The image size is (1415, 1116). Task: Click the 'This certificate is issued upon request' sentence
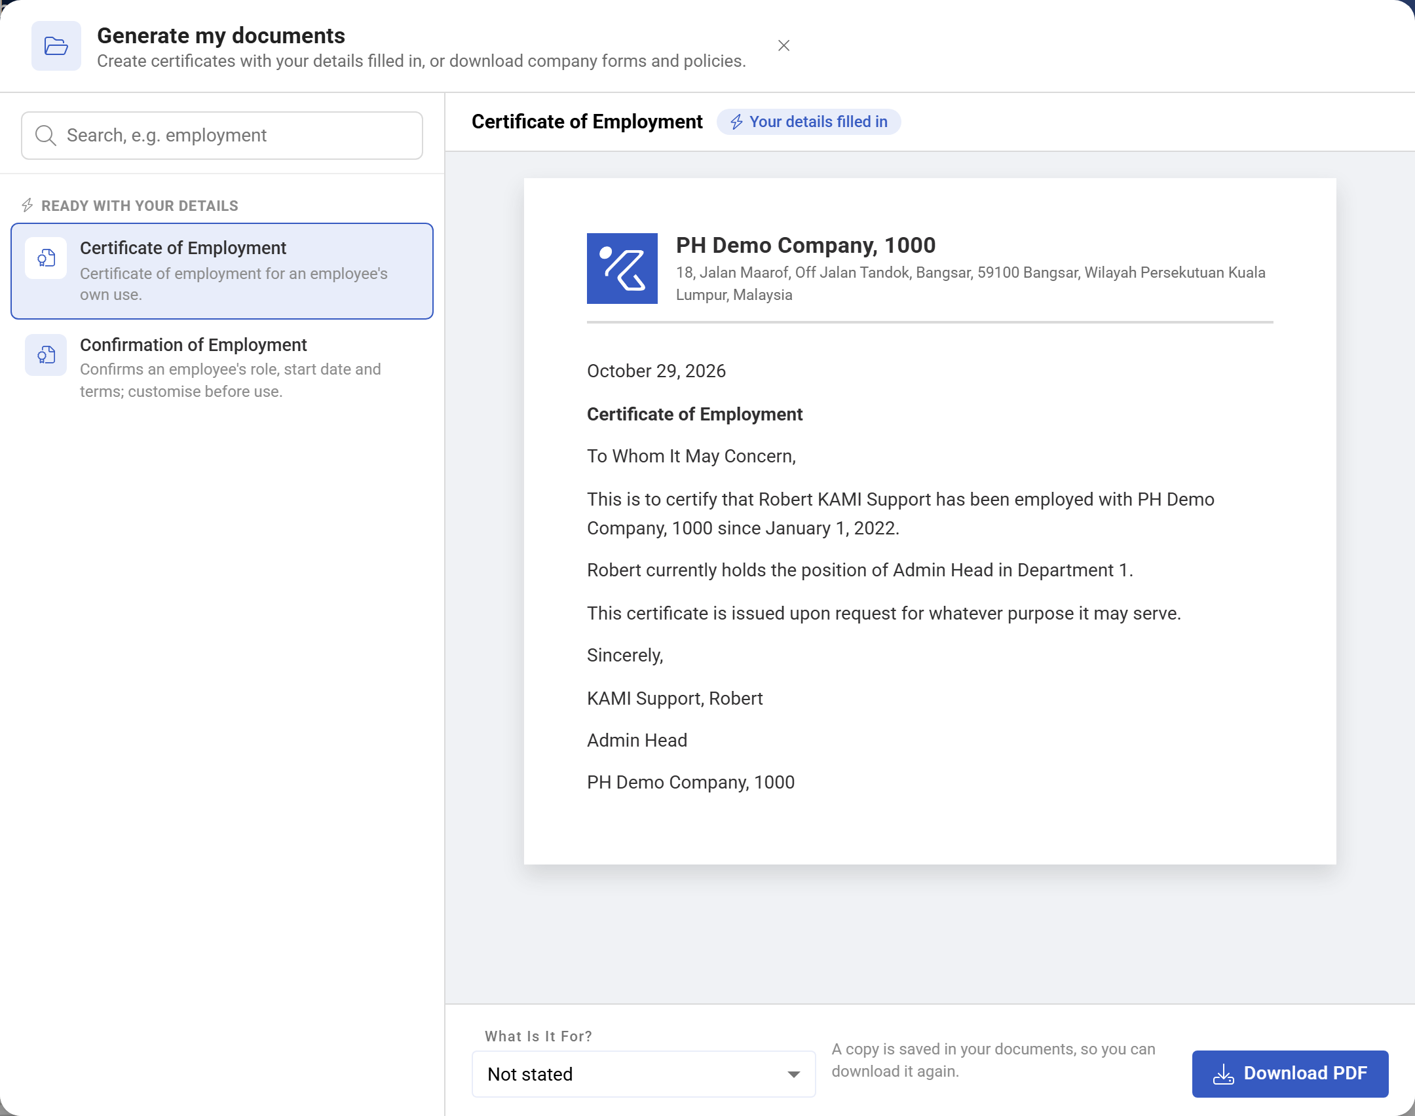pos(884,614)
